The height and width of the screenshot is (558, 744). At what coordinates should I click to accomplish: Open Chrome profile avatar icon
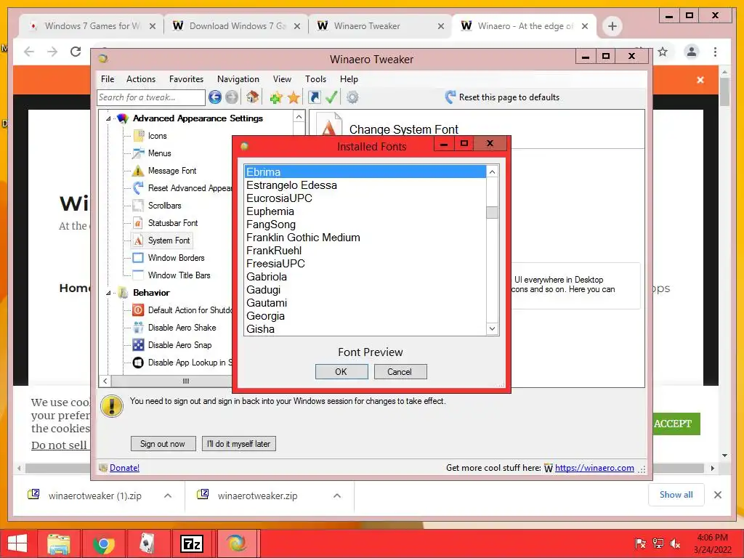(692, 52)
